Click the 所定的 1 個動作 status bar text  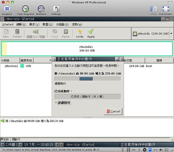pyautogui.click(x=10, y=139)
